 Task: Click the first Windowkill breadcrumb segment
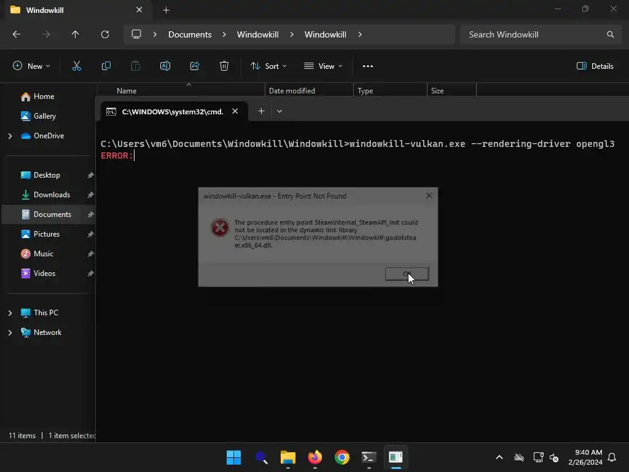coord(257,34)
